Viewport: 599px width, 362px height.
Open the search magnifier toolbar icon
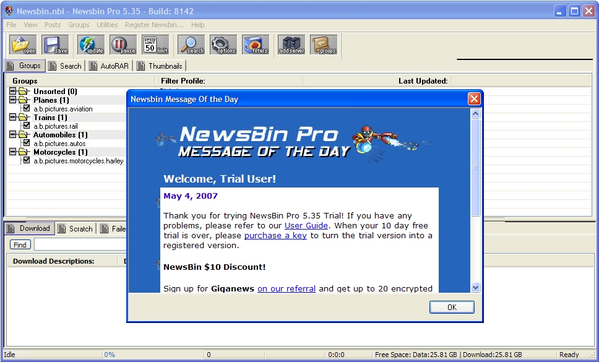click(x=191, y=45)
